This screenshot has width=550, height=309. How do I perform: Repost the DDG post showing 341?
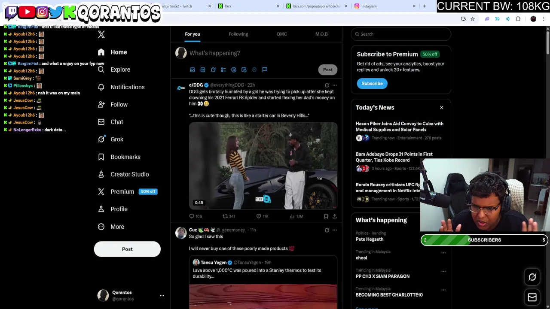tap(229, 216)
